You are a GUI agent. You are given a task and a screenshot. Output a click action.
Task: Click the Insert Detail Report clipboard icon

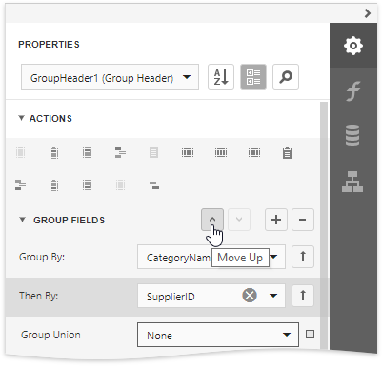coord(288,153)
